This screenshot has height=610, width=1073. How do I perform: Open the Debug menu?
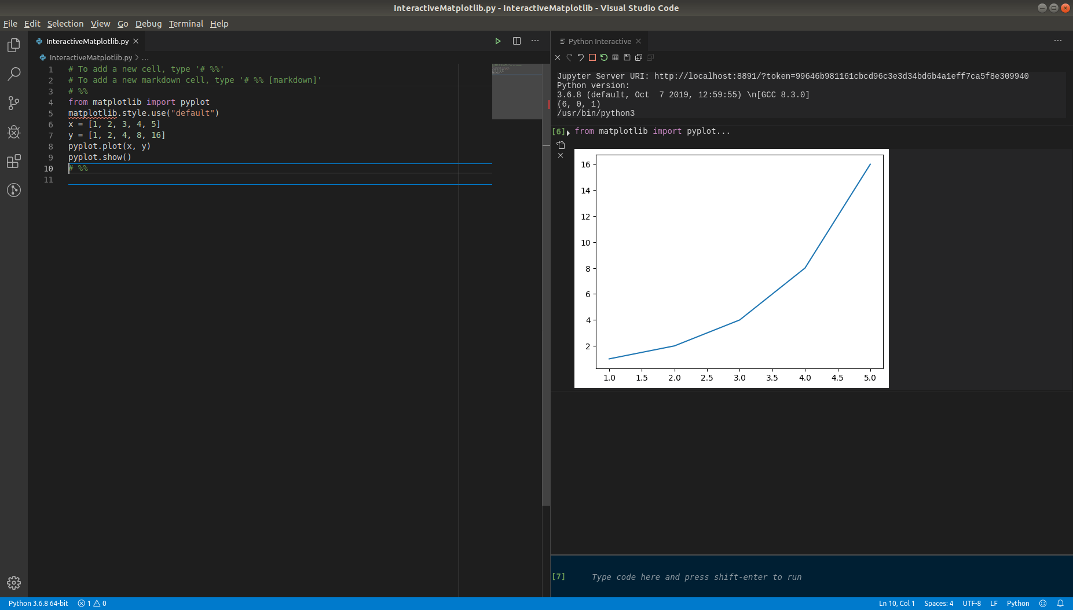click(x=148, y=24)
